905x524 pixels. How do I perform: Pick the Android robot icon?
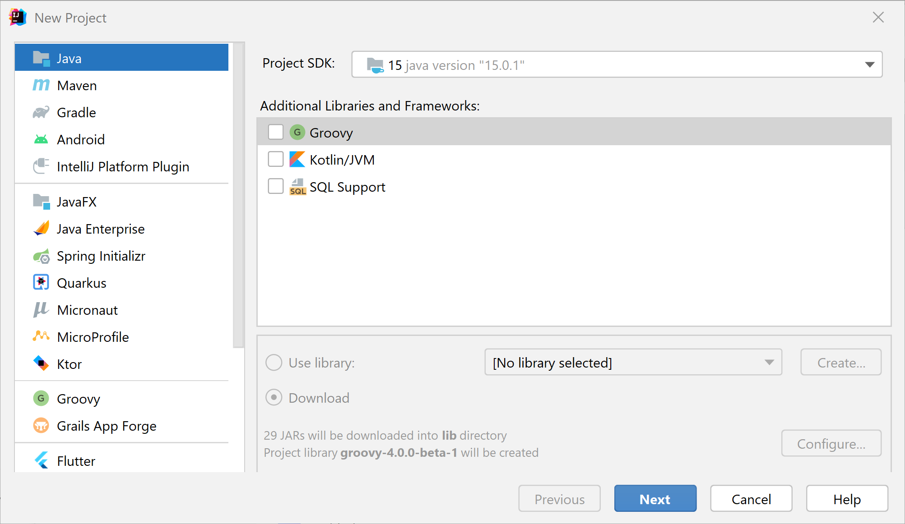point(41,139)
